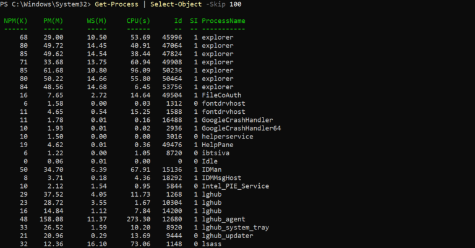The width and height of the screenshot is (475, 248).
Task: Select the WS(M) column header
Action: [96, 20]
